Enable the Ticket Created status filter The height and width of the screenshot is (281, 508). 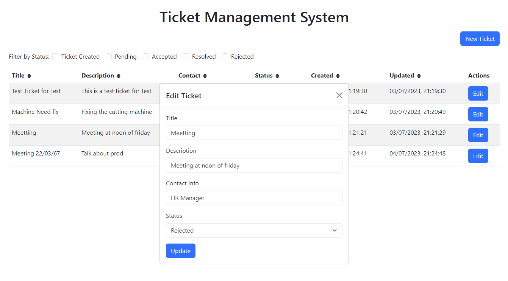coord(55,56)
